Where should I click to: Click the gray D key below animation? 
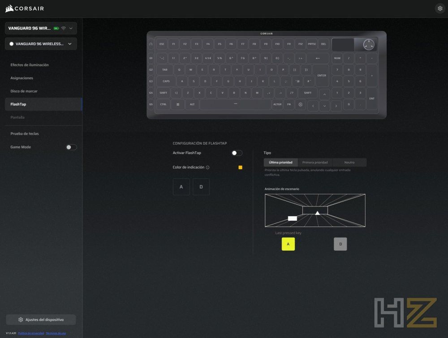coord(340,244)
